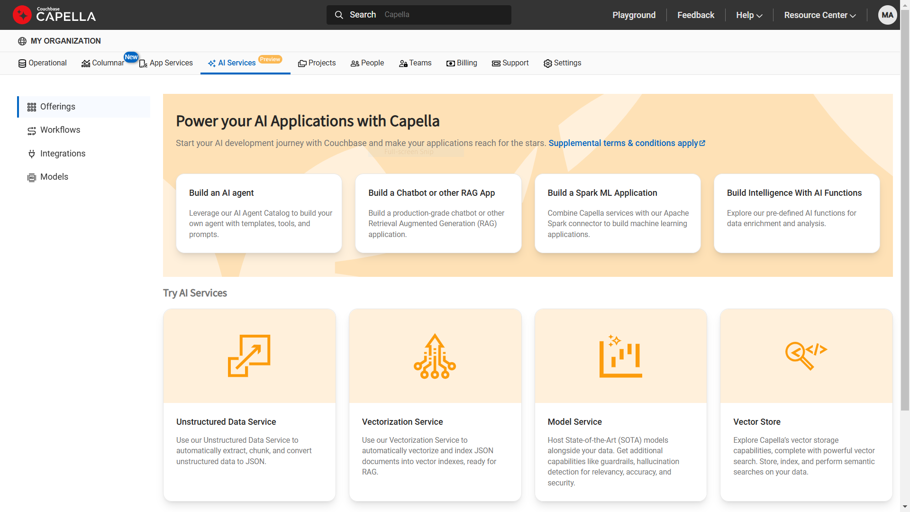The image size is (910, 512).
Task: Click the AI Services sparkle icon
Action: pyautogui.click(x=212, y=64)
